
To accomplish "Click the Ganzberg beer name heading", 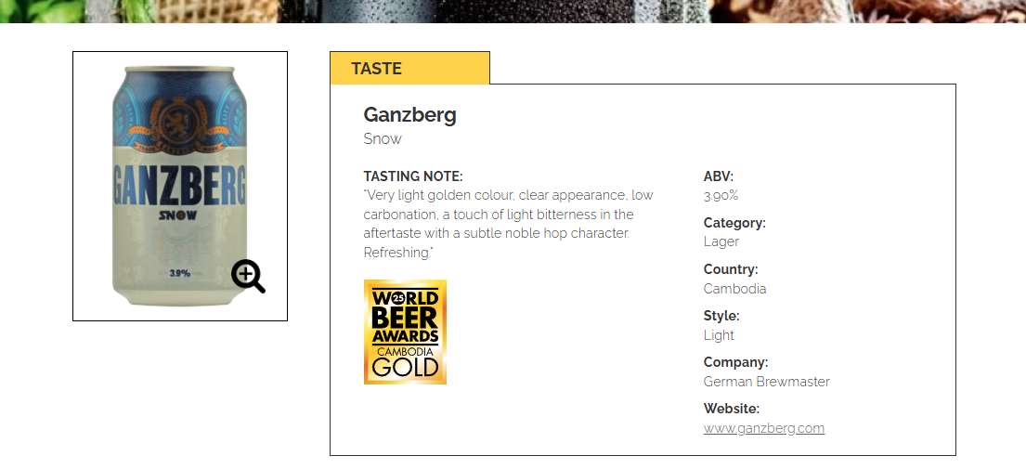I will pos(409,115).
